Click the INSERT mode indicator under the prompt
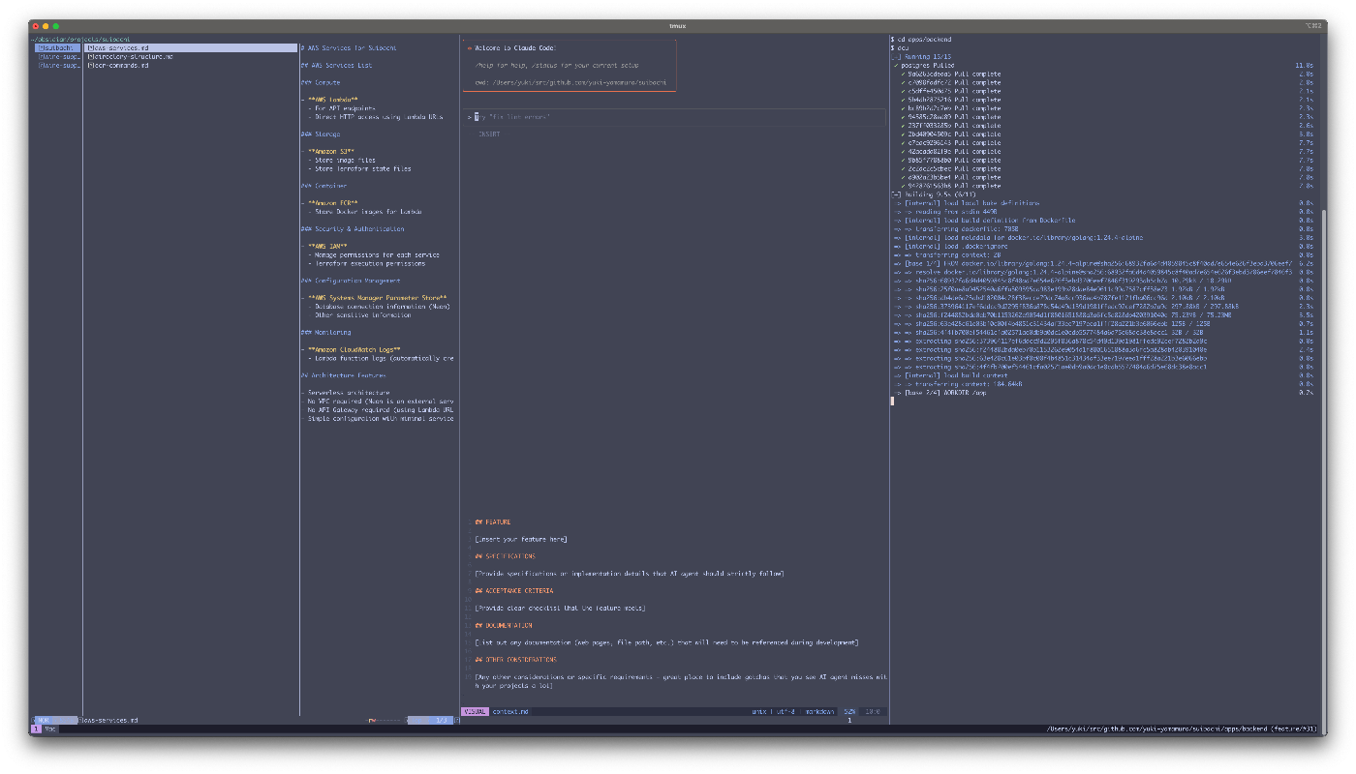1356x774 pixels. tap(489, 134)
